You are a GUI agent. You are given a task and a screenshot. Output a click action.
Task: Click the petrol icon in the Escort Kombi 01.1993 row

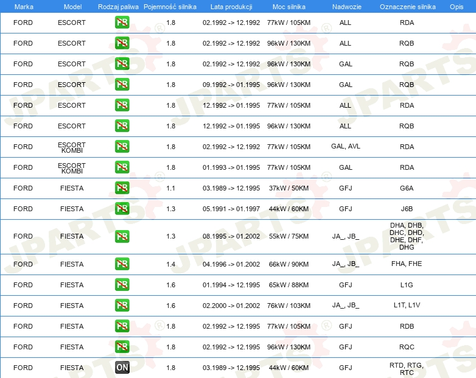(122, 167)
